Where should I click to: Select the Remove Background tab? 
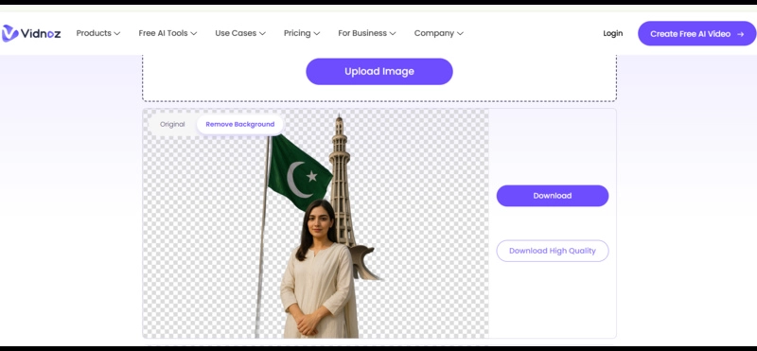click(240, 124)
